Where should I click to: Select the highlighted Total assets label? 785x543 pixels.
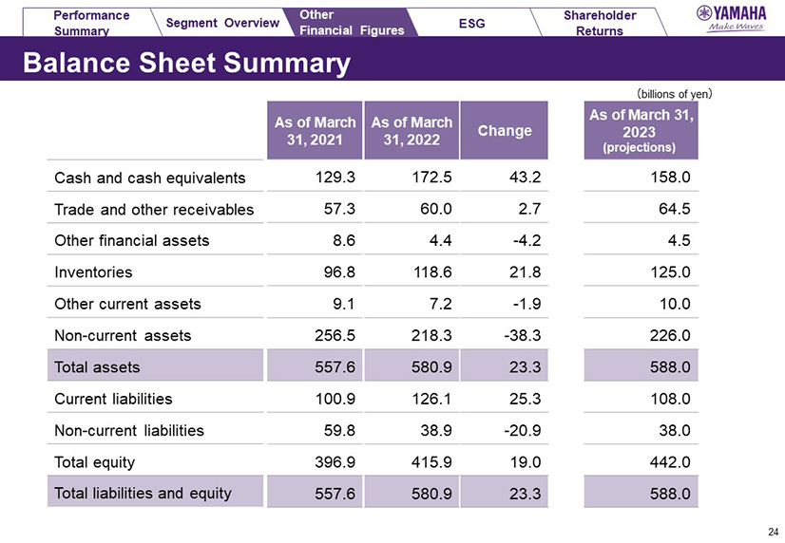point(98,365)
